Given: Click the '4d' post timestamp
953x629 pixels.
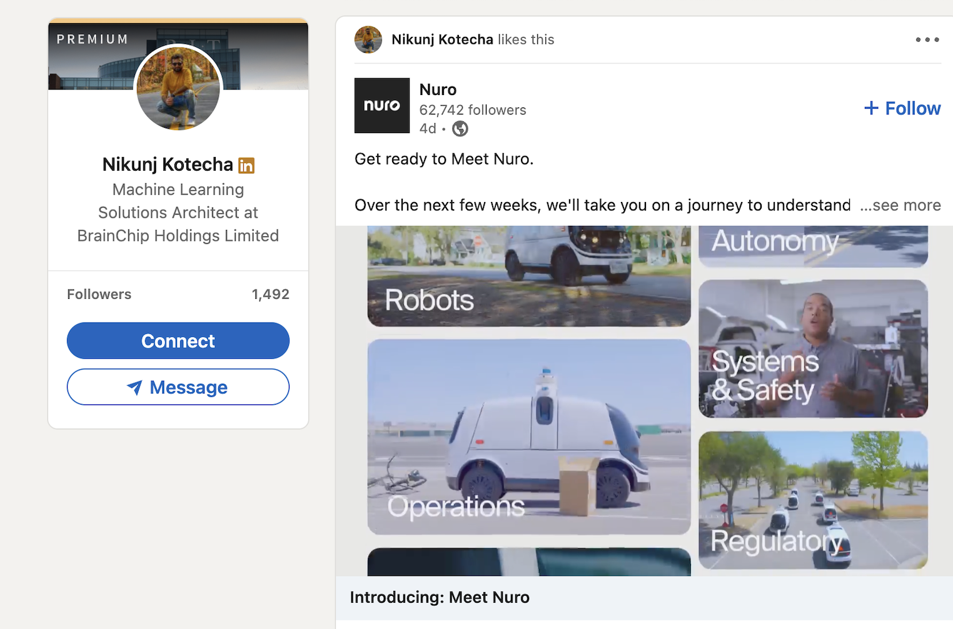Looking at the screenshot, I should pos(428,129).
